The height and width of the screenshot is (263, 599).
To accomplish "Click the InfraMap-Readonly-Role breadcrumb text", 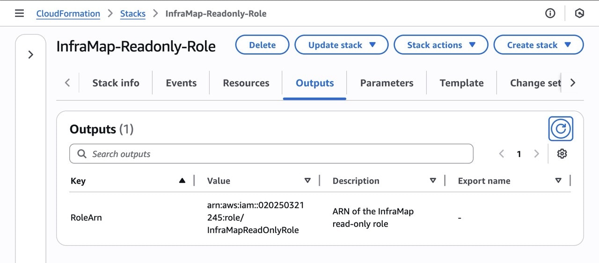I will (x=216, y=14).
